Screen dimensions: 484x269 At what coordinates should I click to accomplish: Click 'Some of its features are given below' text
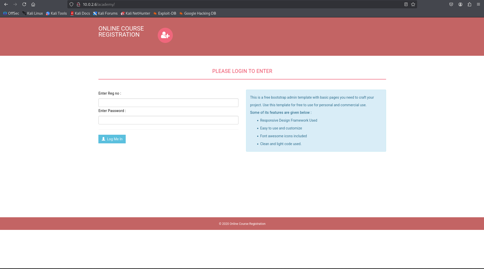[281, 113]
